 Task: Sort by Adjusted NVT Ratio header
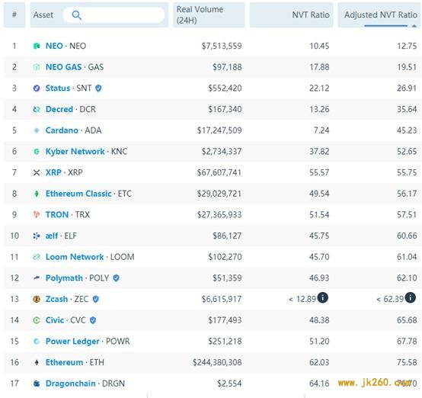coord(379,14)
